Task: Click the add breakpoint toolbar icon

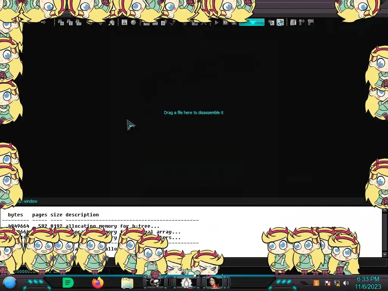Action: point(302,22)
